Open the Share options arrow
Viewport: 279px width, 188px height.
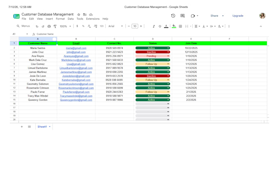pyautogui.click(x=223, y=16)
